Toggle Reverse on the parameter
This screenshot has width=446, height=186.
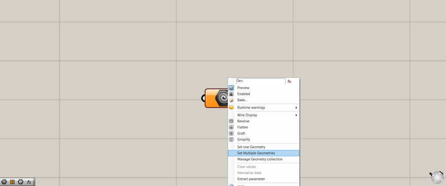pyautogui.click(x=243, y=121)
